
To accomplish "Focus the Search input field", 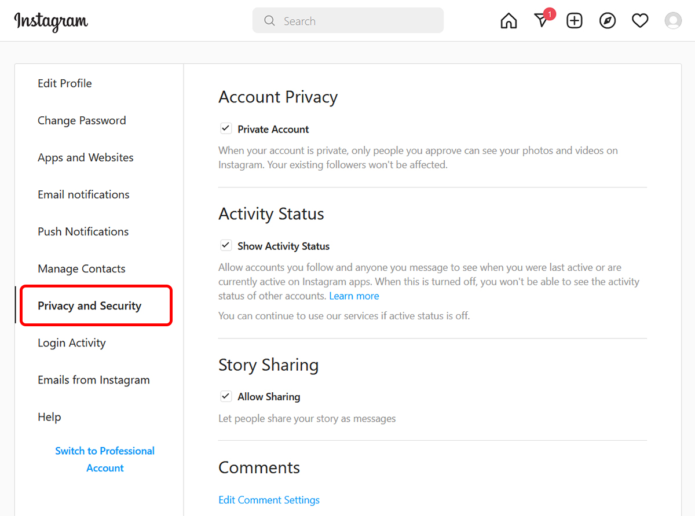I will click(x=359, y=21).
